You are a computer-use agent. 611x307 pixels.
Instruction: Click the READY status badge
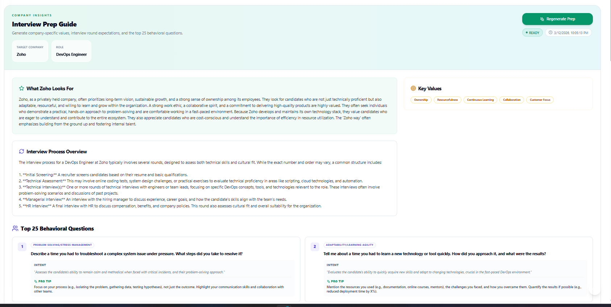tap(532, 33)
